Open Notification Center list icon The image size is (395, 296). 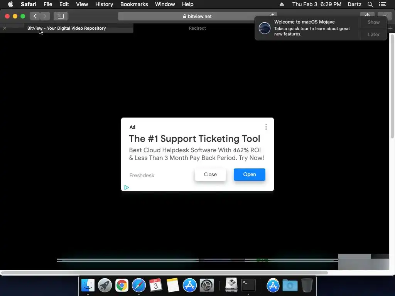click(382, 4)
